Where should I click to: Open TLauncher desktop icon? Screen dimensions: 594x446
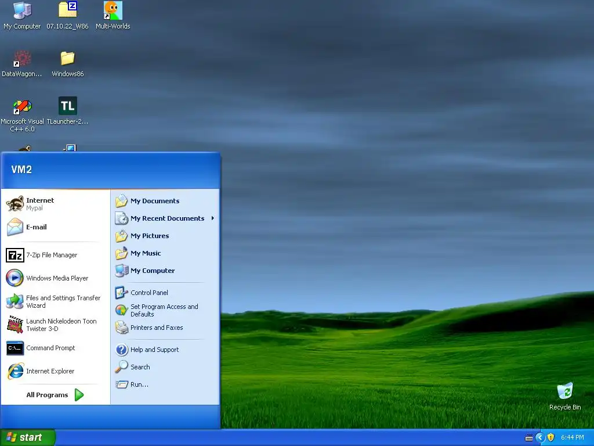[67, 111]
